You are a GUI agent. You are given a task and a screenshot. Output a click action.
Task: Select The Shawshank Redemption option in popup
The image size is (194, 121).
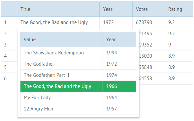pyautogui.click(x=78, y=53)
